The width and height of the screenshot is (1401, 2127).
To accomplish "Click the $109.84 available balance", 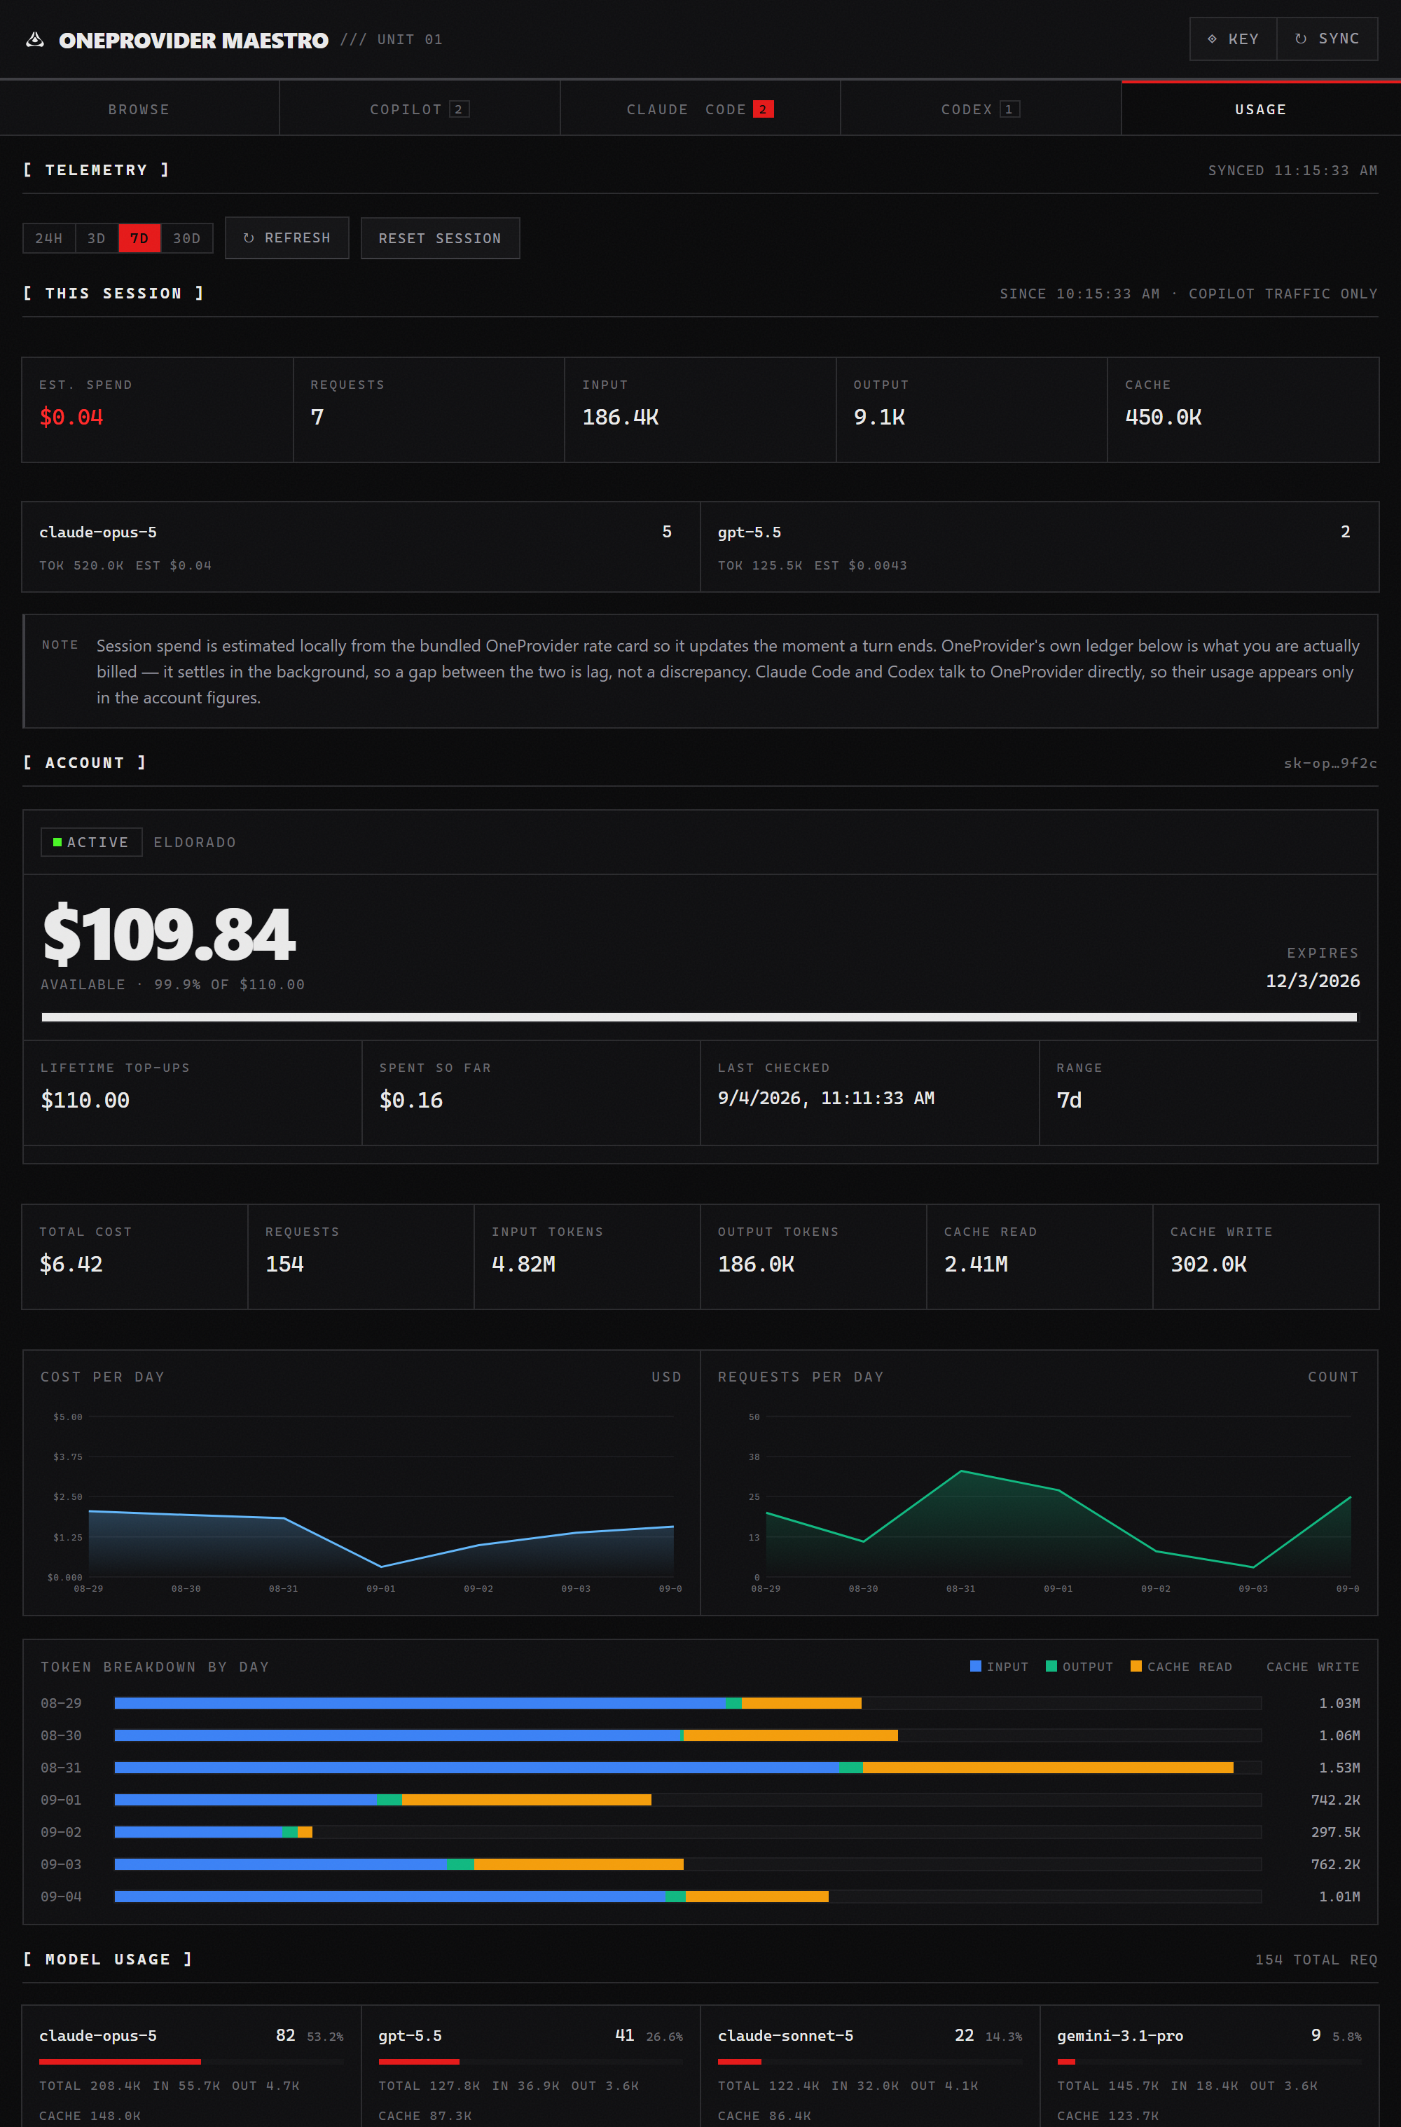I will coord(169,933).
